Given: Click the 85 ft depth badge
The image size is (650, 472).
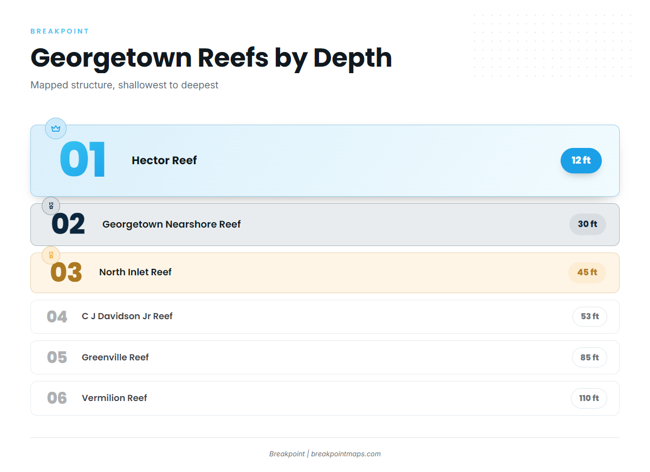Looking at the screenshot, I should coord(589,358).
